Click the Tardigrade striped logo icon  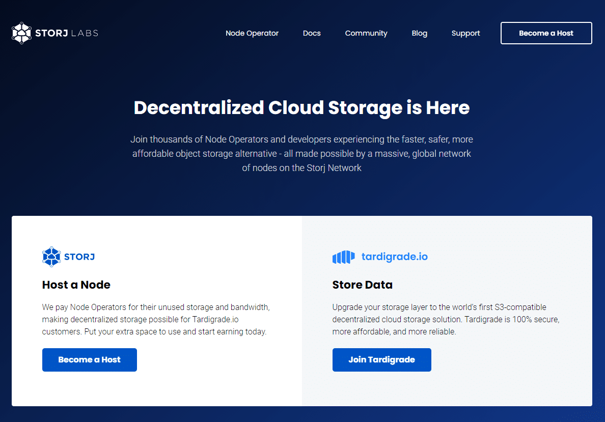pos(343,257)
